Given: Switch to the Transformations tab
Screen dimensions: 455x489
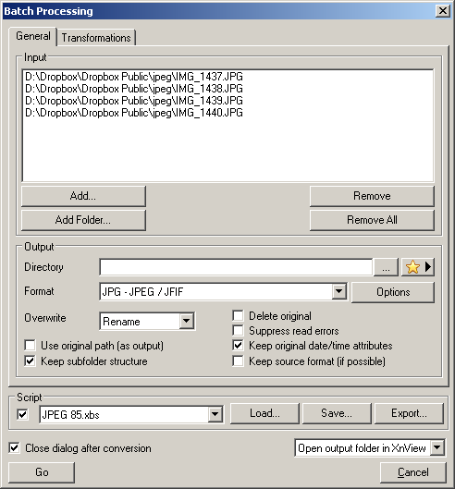Looking at the screenshot, I should click(x=96, y=38).
